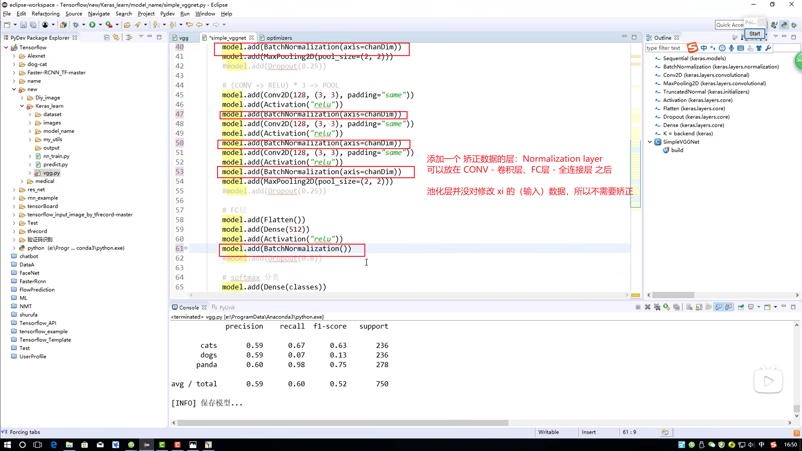Click the video play overlay button
The width and height of the screenshot is (802, 451).
768,381
